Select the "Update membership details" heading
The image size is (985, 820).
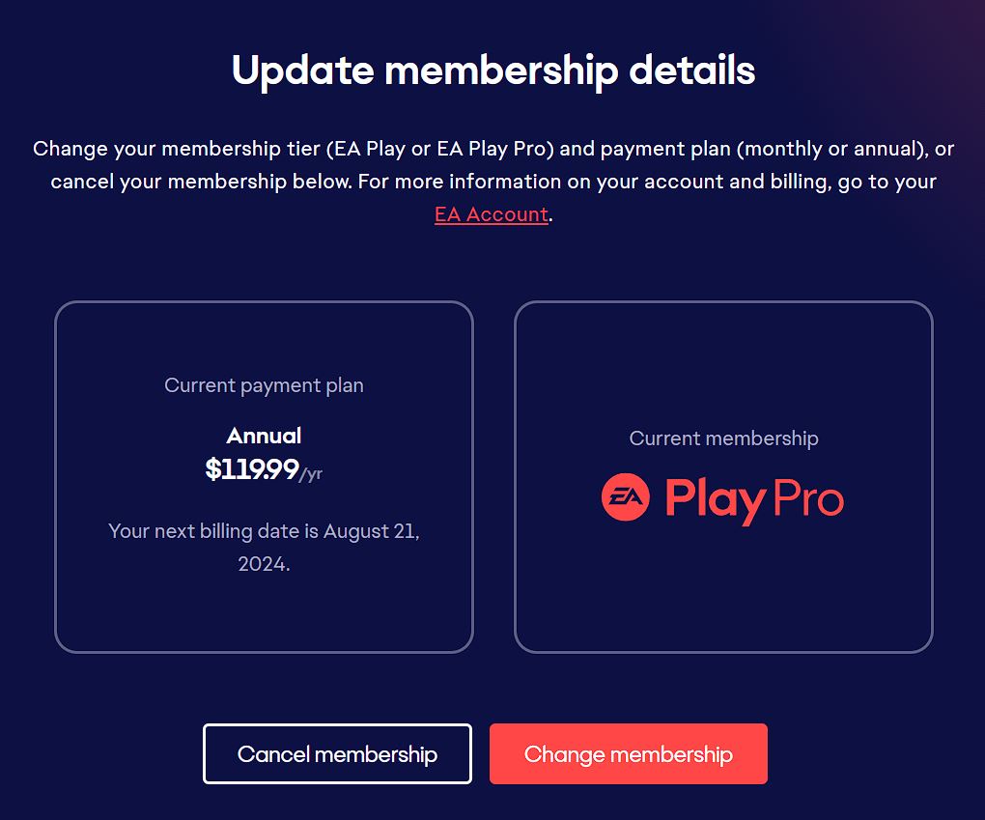493,71
